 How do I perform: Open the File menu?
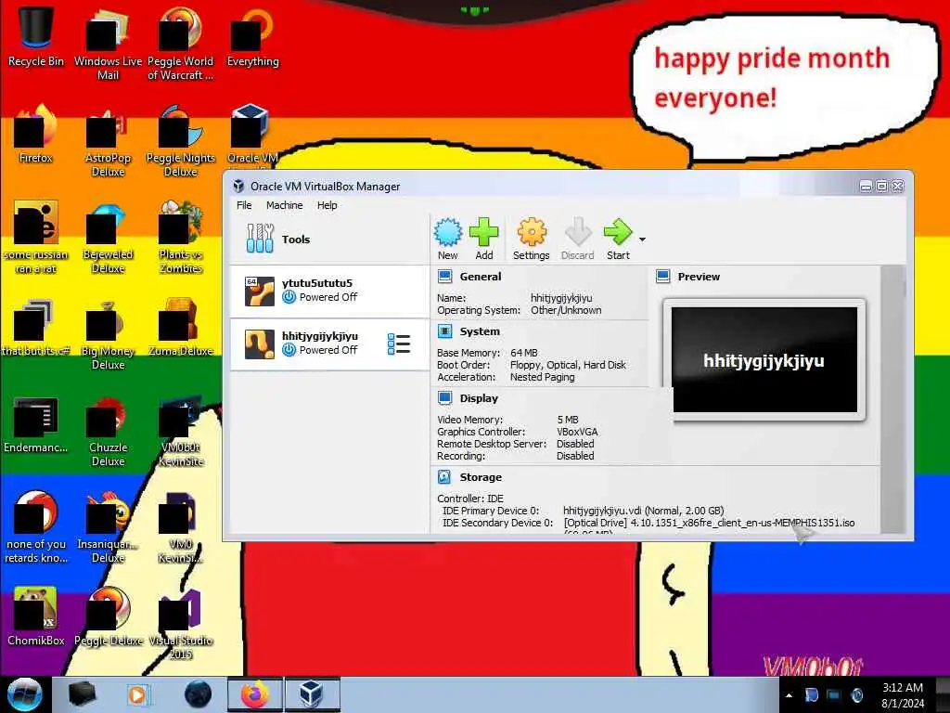click(x=244, y=205)
